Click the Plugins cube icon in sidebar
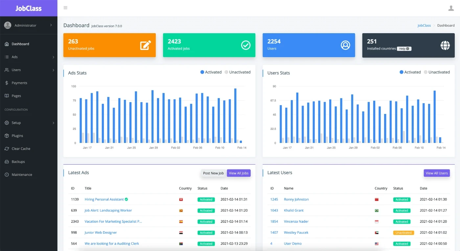 pyautogui.click(x=7, y=136)
